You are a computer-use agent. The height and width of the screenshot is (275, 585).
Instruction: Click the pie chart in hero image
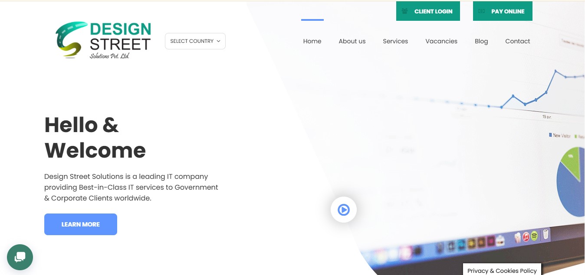click(x=571, y=181)
